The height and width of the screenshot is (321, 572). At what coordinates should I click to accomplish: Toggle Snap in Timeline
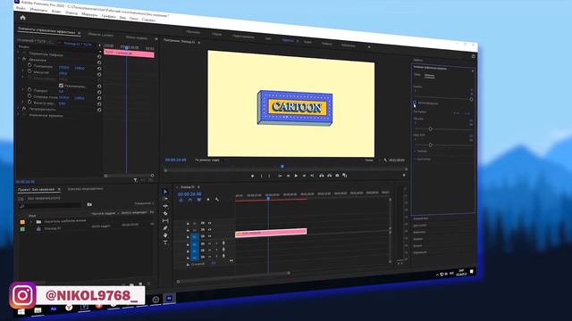click(x=189, y=200)
